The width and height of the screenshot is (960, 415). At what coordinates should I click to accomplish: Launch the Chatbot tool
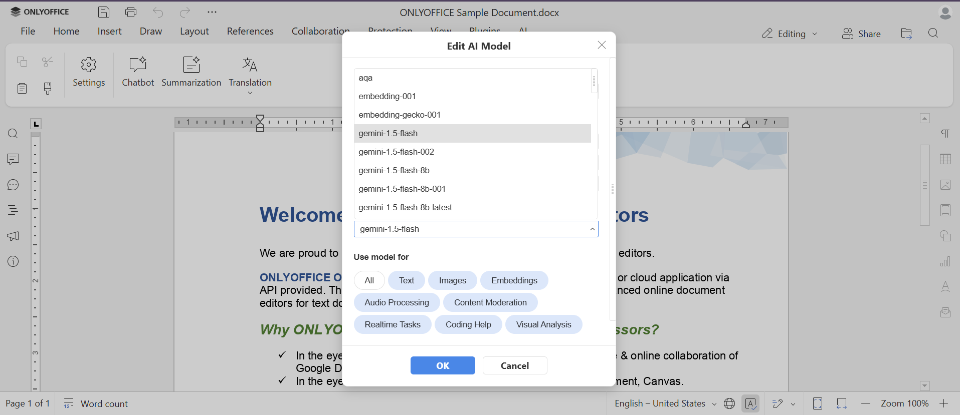pyautogui.click(x=138, y=72)
